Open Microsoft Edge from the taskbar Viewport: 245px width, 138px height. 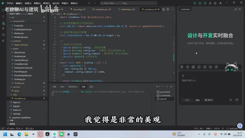[20, 134]
